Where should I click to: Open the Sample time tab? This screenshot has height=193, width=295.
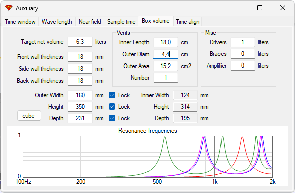121,22
